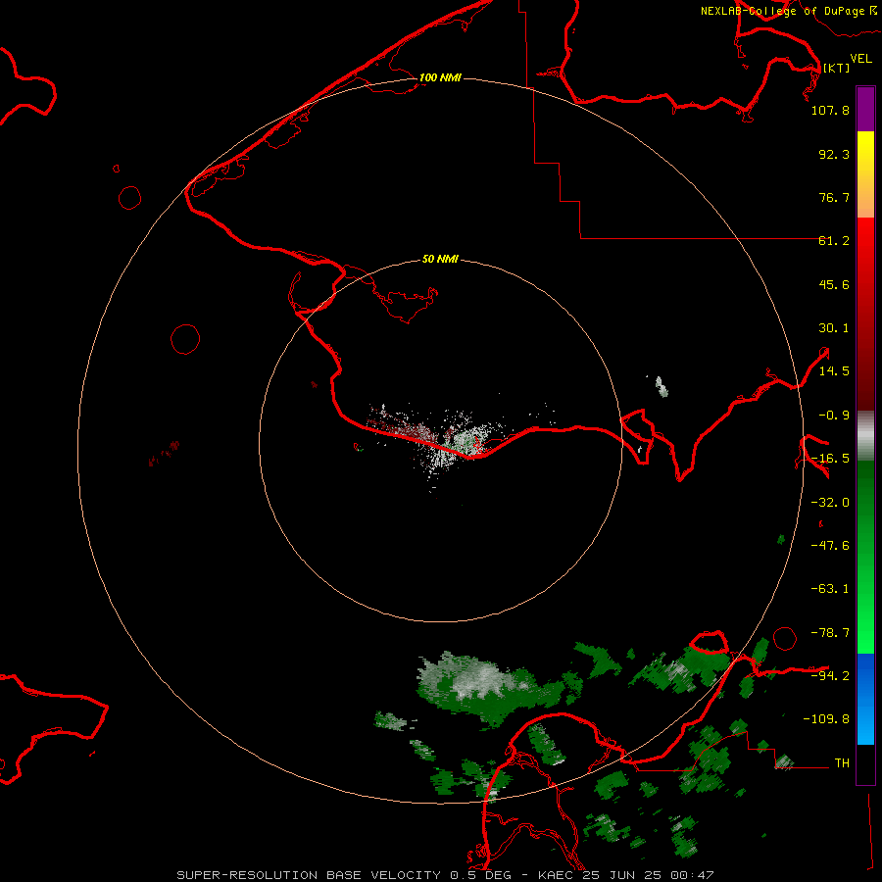The width and height of the screenshot is (882, 882).
Task: Click the small white echo east of the 50 NMI ring
Action: click(x=661, y=387)
